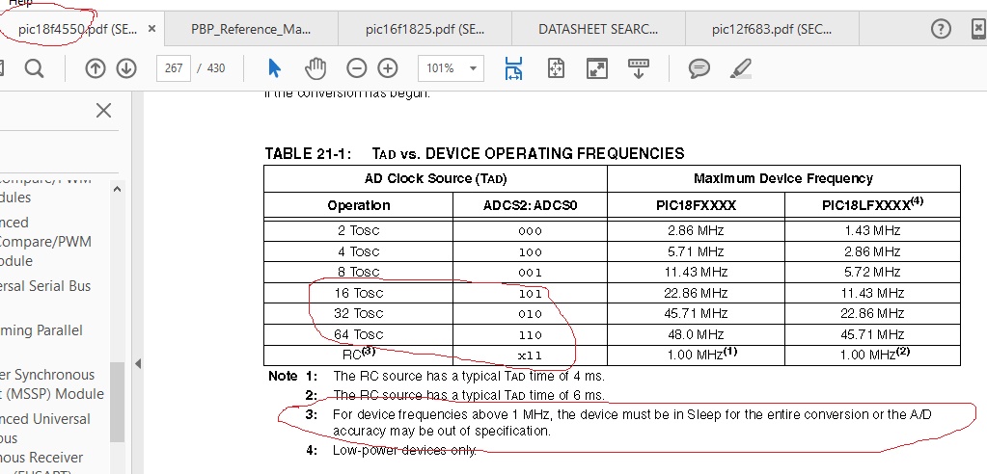This screenshot has width=987, height=474.
Task: Close the bookmarks side panel
Action: pyautogui.click(x=103, y=111)
